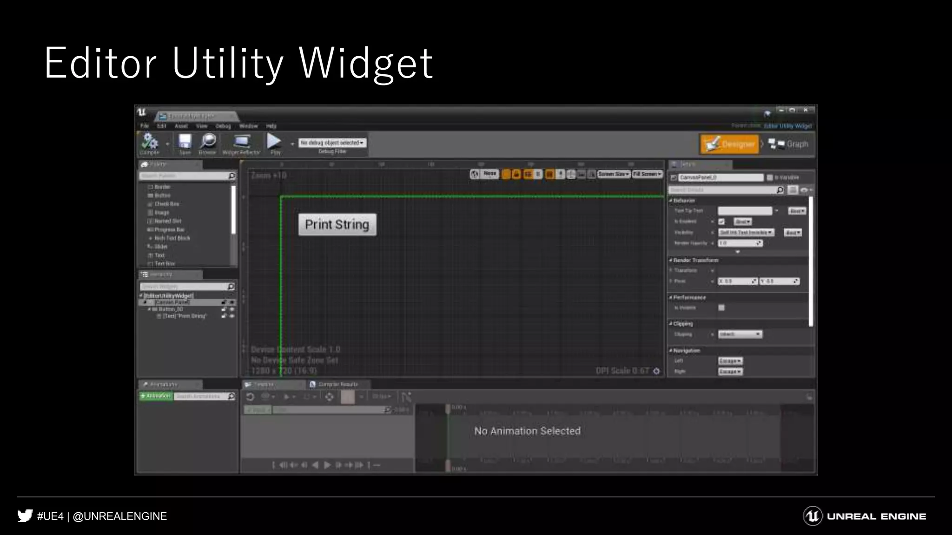Open the Editor Utility Widget parent class link

click(787, 126)
